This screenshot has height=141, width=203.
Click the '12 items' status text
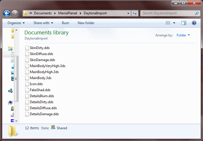coord(32,128)
